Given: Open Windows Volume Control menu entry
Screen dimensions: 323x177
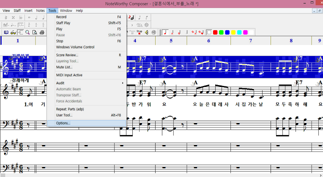Looking at the screenshot, I should pos(87,47).
